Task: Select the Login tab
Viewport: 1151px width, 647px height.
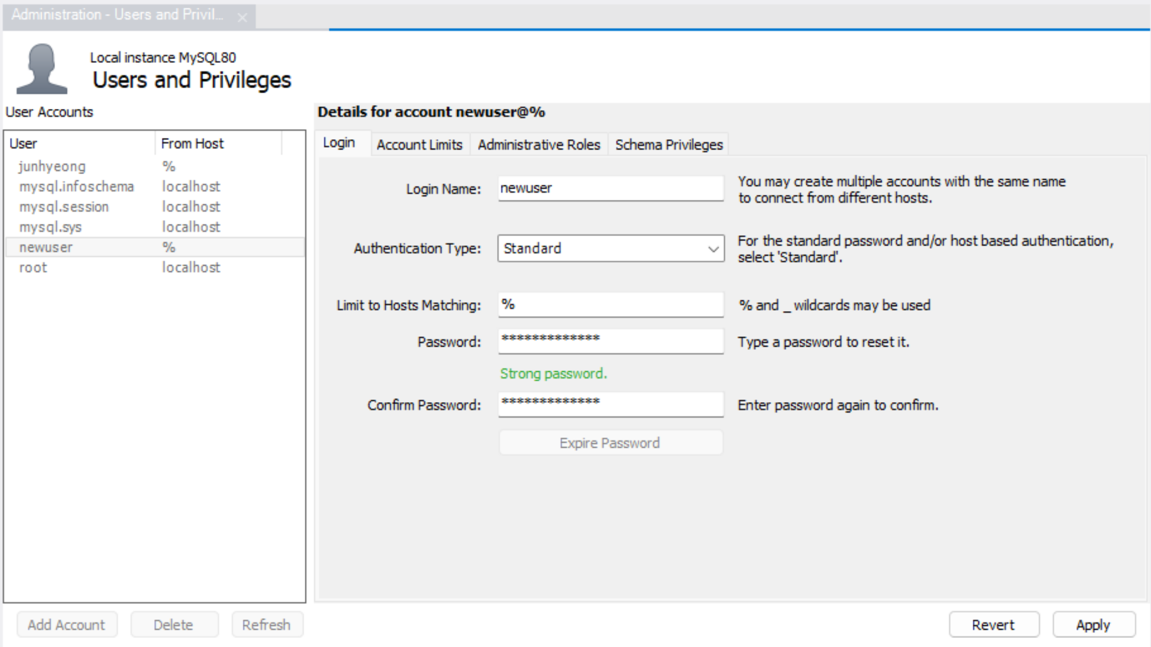Action: 339,143
